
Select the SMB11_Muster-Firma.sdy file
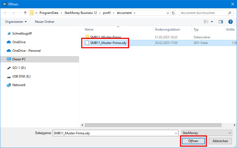click(108, 43)
